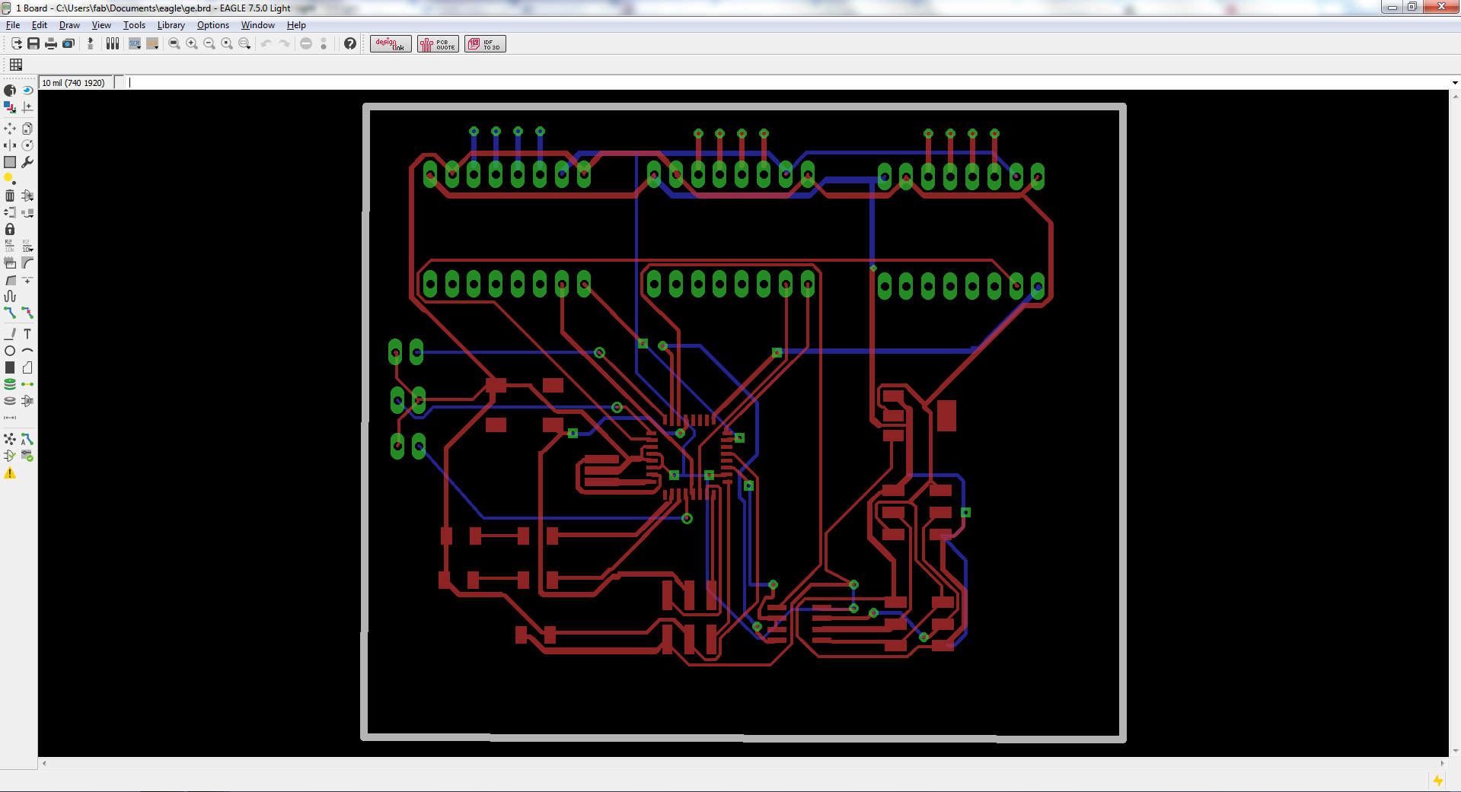This screenshot has height=792, width=1461.
Task: Select the Text tool
Action: click(27, 334)
